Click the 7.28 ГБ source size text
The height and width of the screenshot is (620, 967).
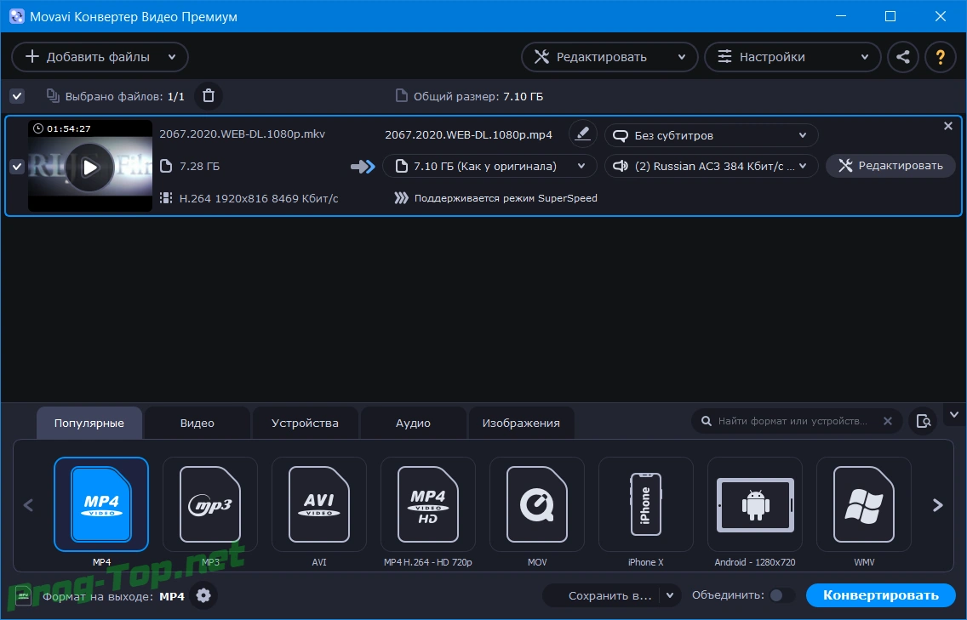click(x=199, y=166)
